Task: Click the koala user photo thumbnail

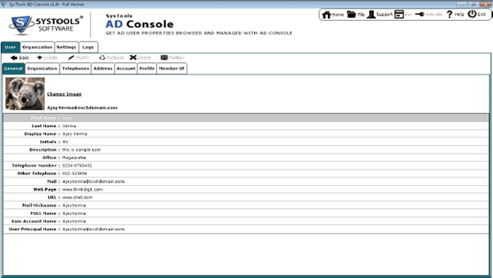Action: (x=25, y=94)
